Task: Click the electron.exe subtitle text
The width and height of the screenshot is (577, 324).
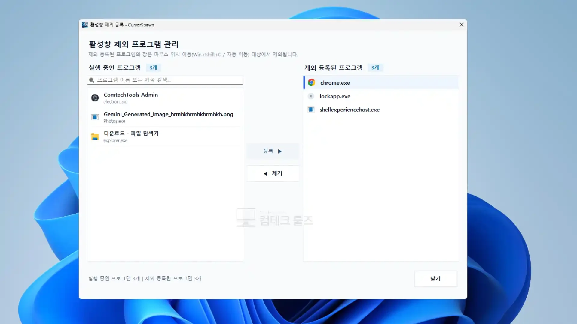Action: coord(115,102)
